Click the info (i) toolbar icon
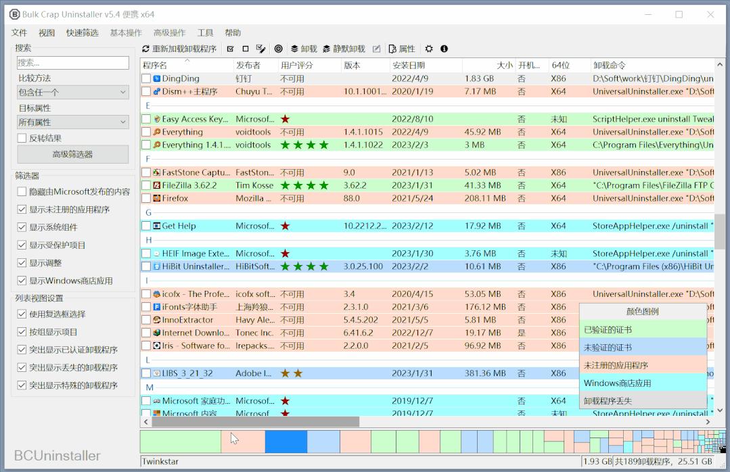This screenshot has height=472, width=730. [444, 49]
